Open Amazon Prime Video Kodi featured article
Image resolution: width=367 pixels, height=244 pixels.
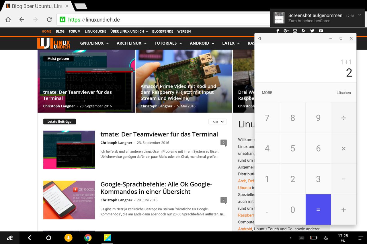tap(184, 81)
